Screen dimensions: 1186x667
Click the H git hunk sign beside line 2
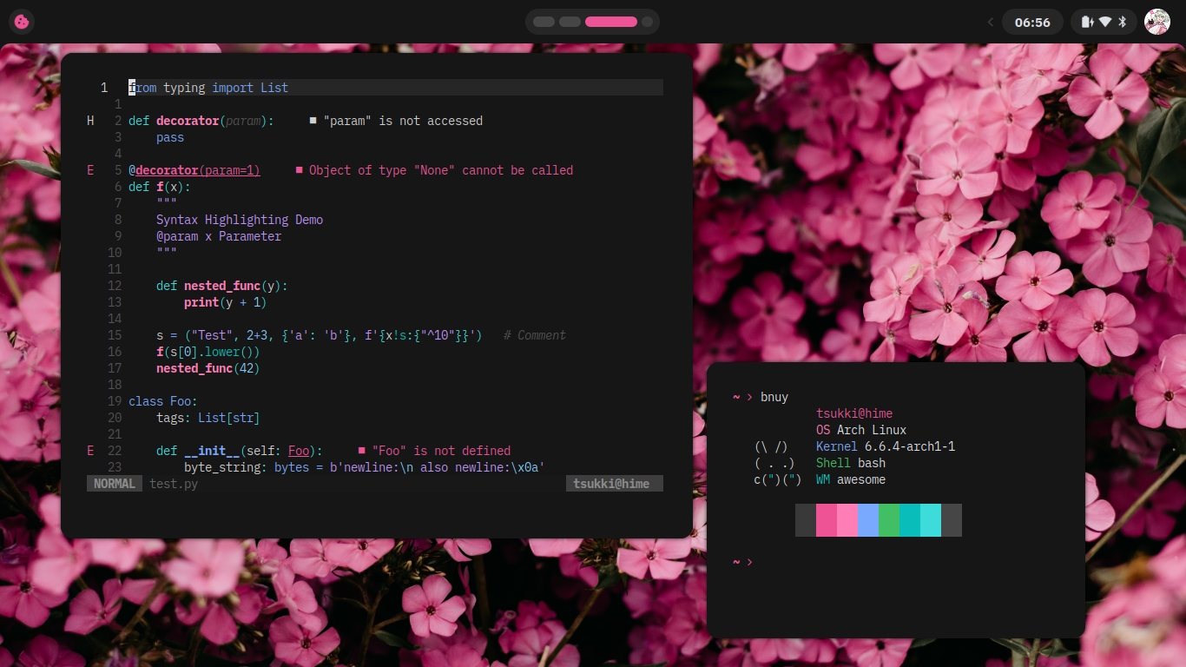[90, 121]
